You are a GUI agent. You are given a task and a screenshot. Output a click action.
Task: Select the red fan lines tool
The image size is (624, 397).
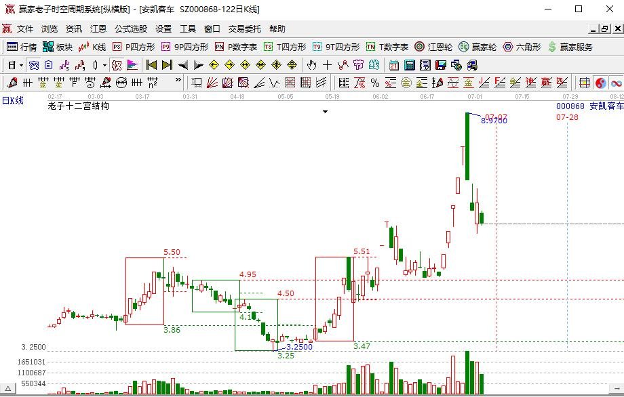(x=212, y=83)
